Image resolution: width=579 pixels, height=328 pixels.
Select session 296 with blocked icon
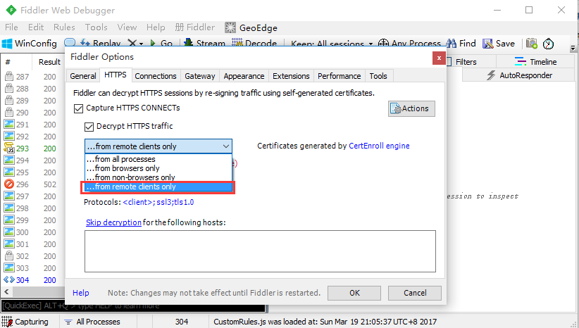point(9,184)
